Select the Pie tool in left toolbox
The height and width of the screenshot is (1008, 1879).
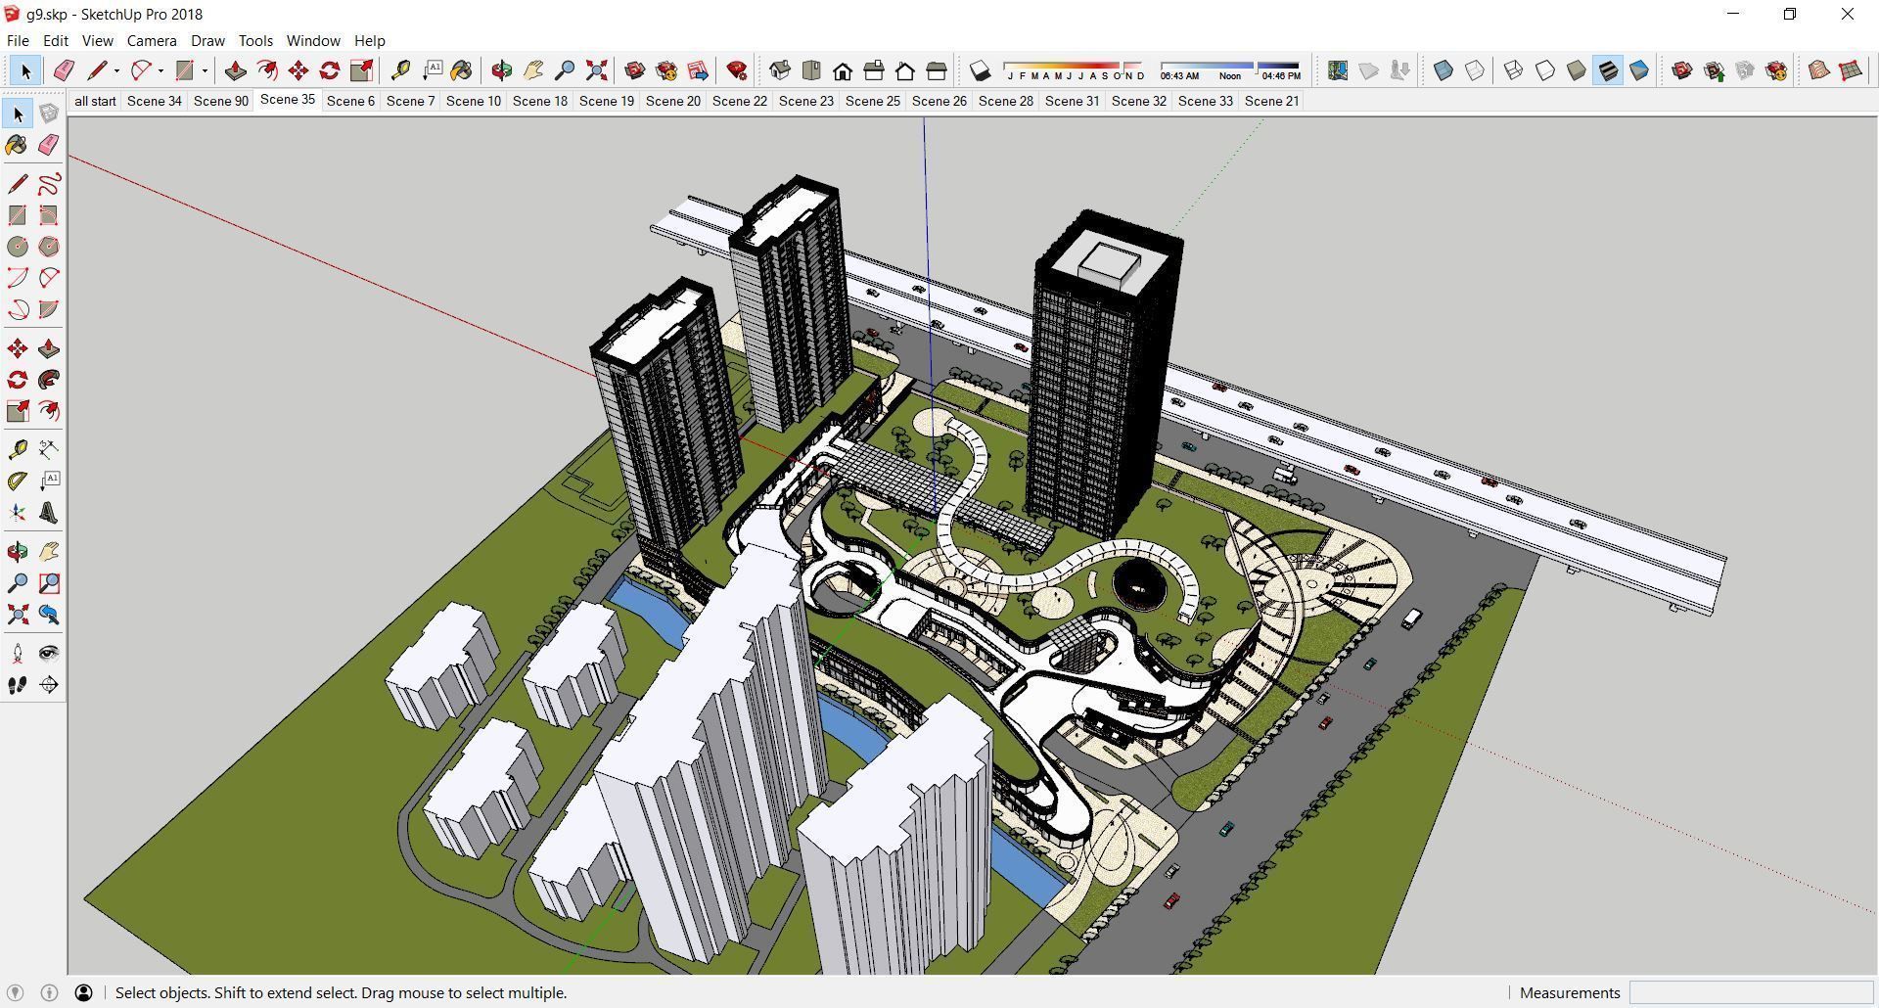click(x=49, y=309)
